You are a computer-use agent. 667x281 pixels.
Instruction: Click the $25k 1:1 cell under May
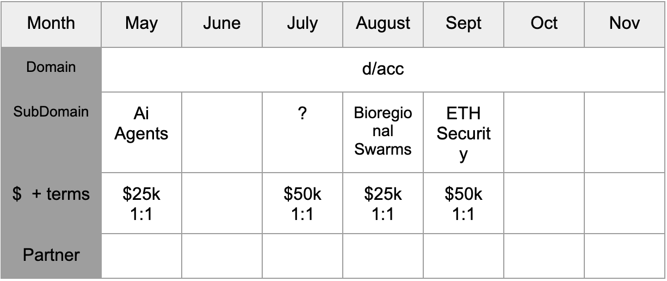point(141,204)
